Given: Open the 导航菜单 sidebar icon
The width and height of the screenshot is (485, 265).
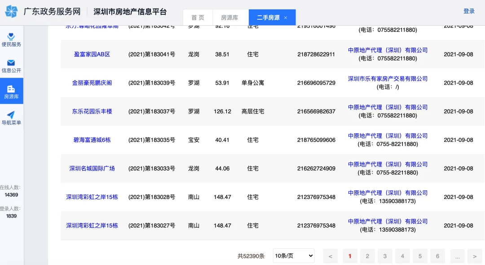Looking at the screenshot, I should 11,118.
